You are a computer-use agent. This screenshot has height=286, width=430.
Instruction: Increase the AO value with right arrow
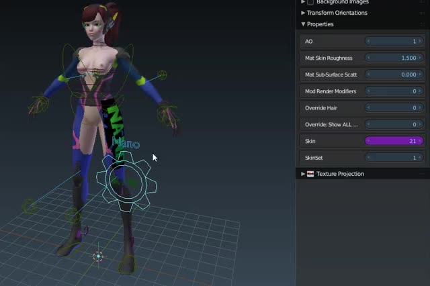(x=420, y=42)
